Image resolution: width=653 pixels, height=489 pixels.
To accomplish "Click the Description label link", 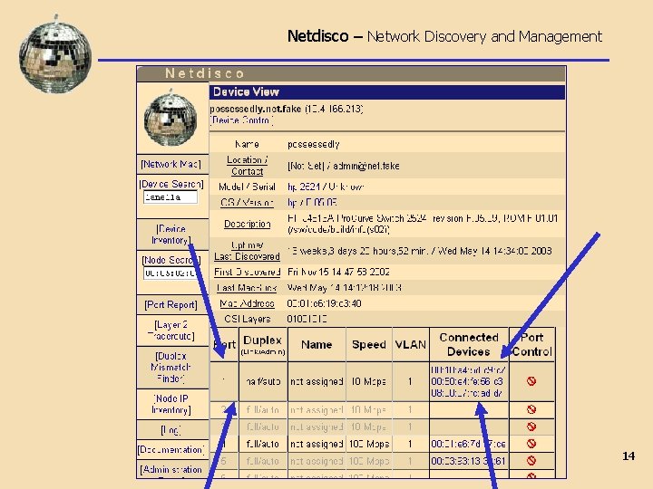I will pyautogui.click(x=247, y=225).
